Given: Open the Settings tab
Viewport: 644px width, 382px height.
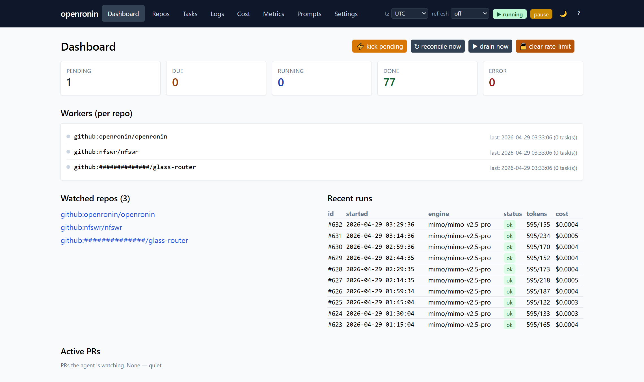Looking at the screenshot, I should pyautogui.click(x=346, y=14).
